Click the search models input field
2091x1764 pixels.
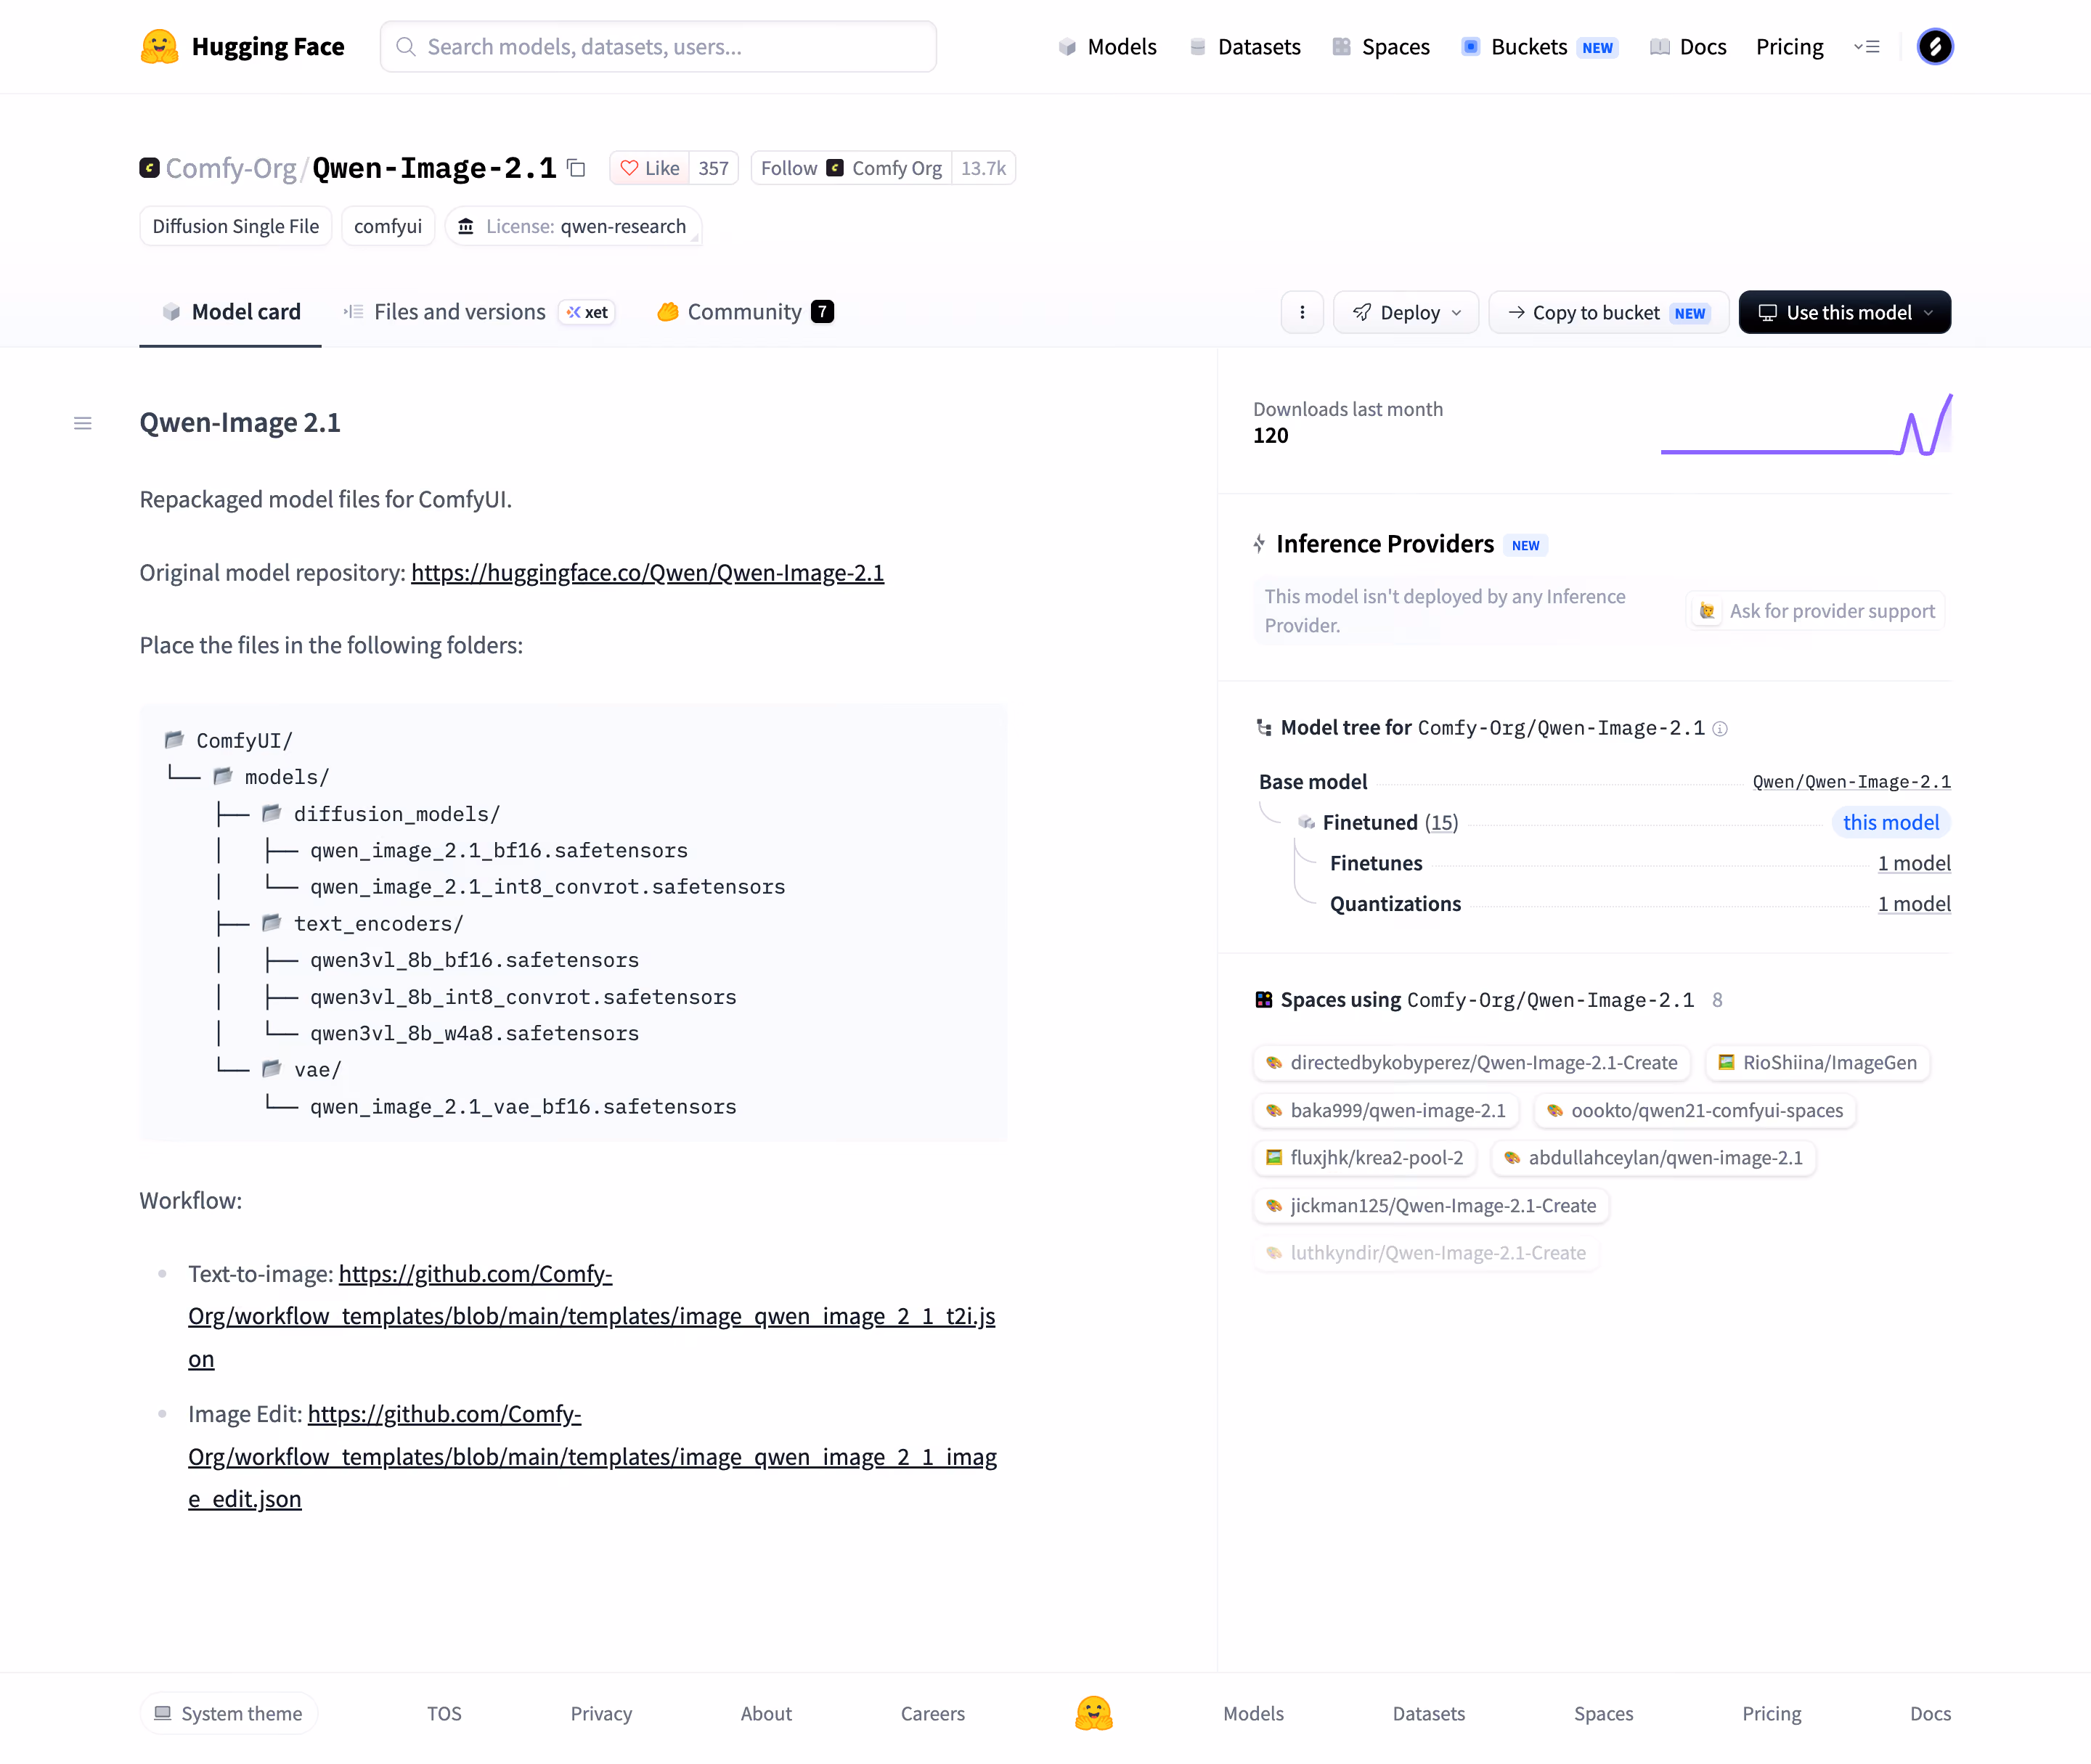point(658,47)
